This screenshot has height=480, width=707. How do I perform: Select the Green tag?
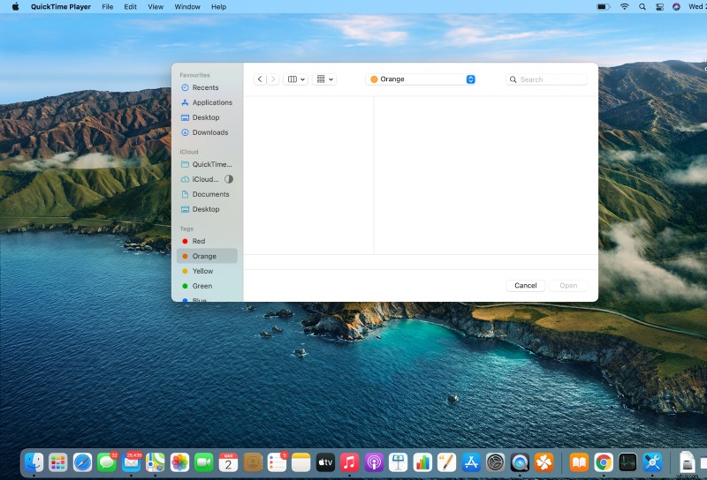point(207,286)
